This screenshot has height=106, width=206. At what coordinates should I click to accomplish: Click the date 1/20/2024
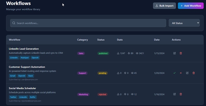click(x=159, y=73)
